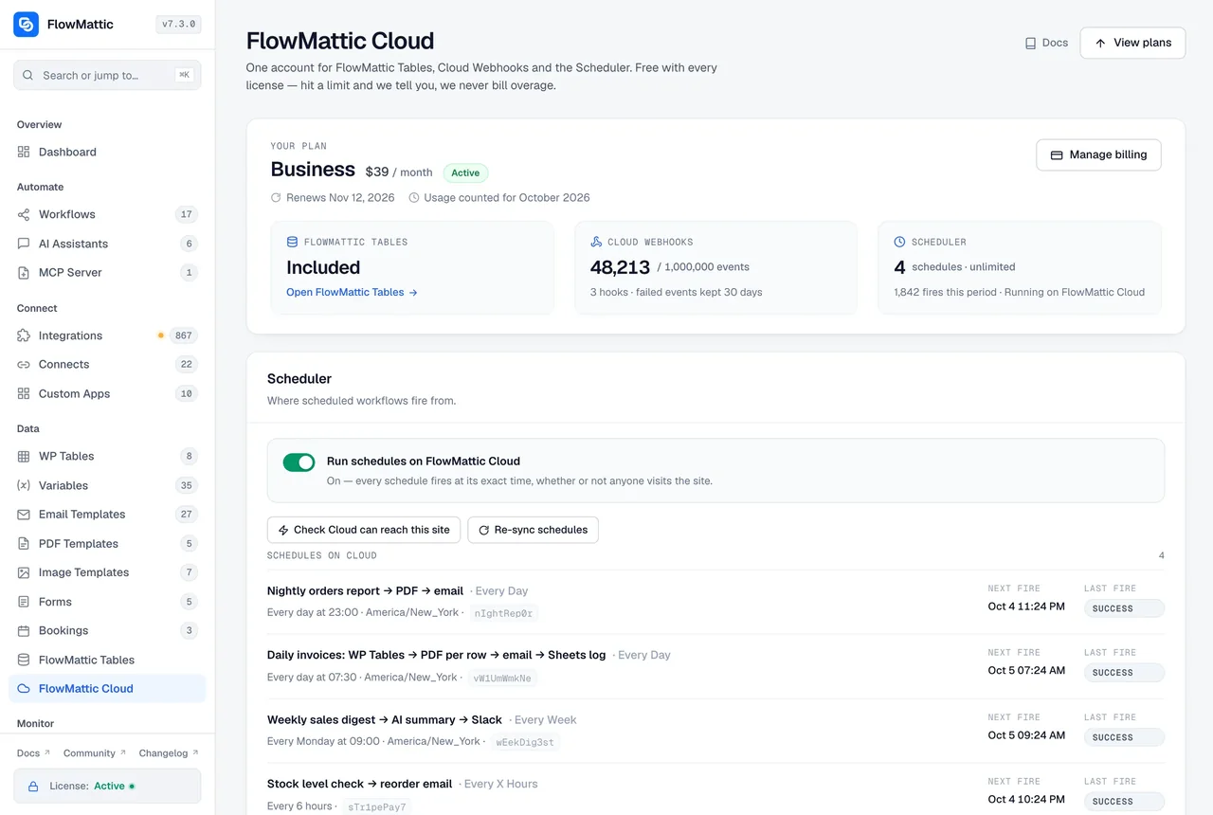
Task: Click the Oct 5 07:24 AM next fire
Action: pyautogui.click(x=1026, y=670)
